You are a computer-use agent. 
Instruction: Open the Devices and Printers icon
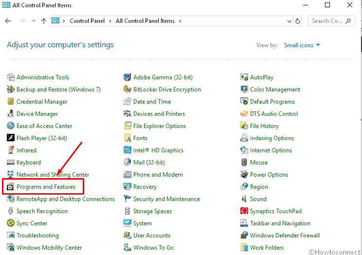pos(127,114)
